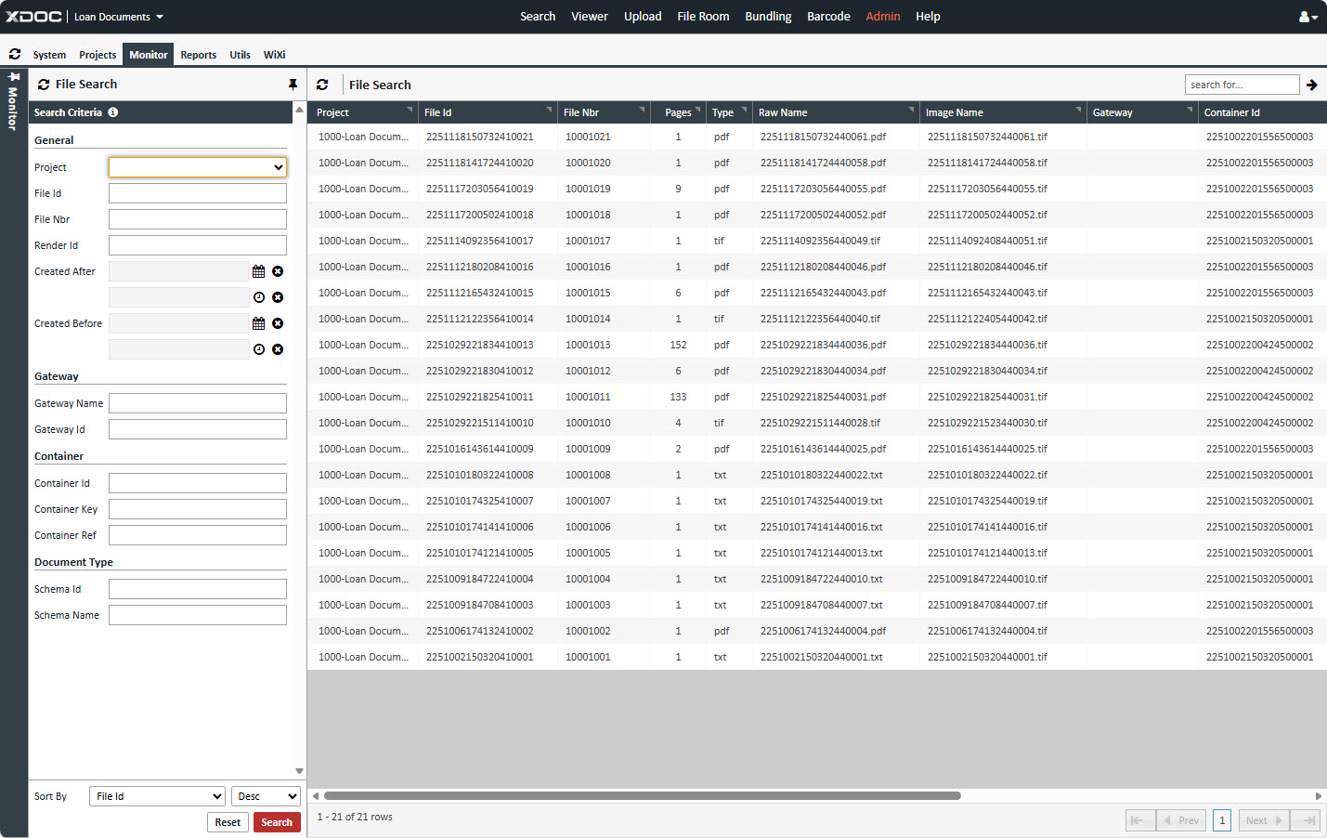
Task: Clear the Created Before date
Action: [278, 323]
